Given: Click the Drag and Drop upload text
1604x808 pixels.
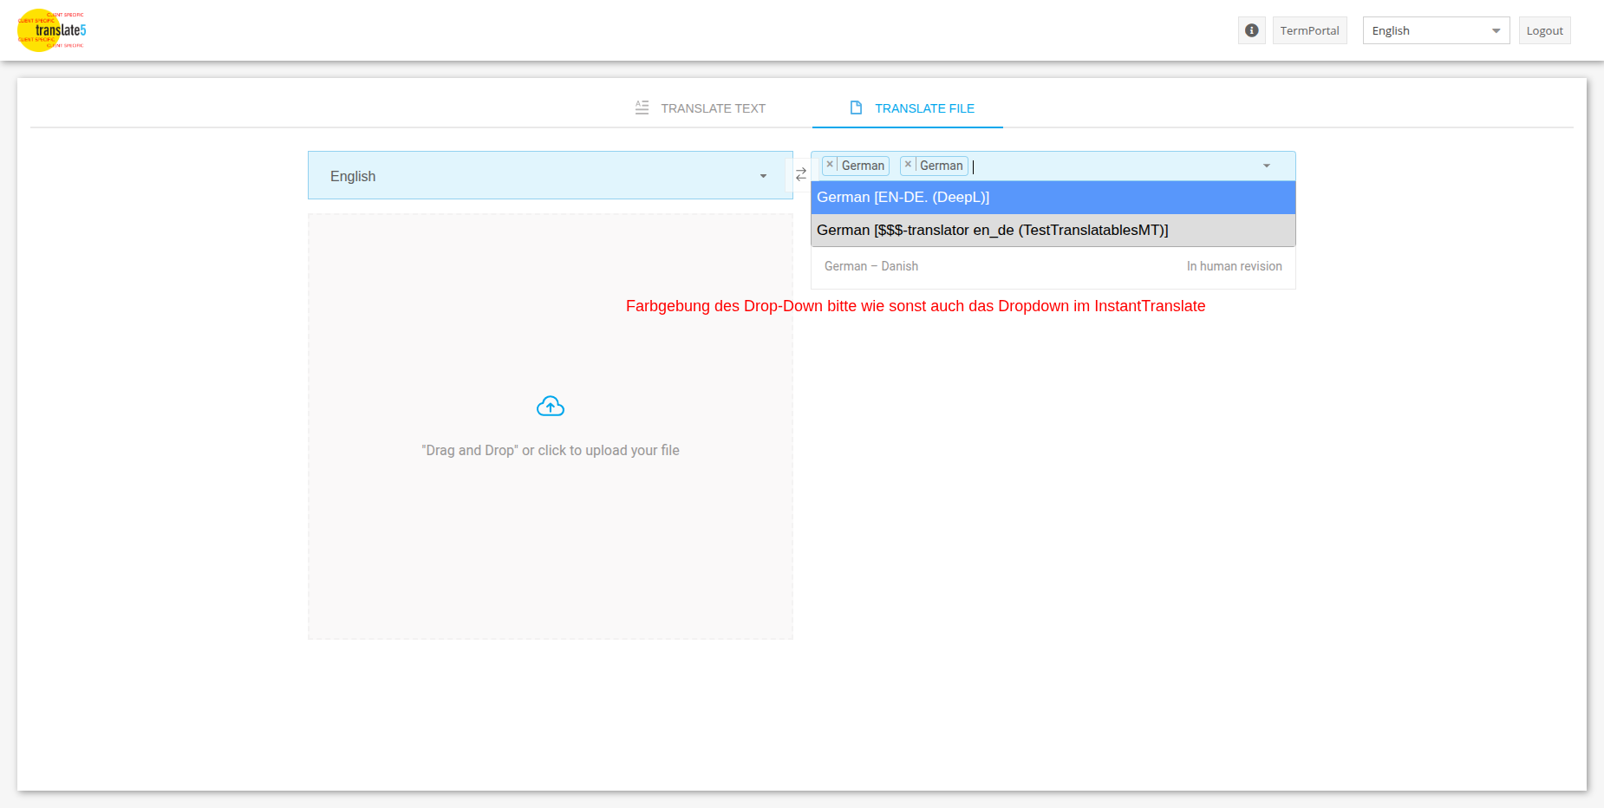Looking at the screenshot, I should point(550,451).
